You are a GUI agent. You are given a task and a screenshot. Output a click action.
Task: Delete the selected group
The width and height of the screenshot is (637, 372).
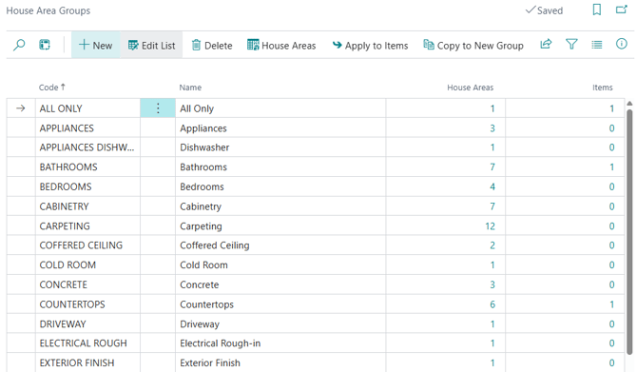tap(212, 45)
